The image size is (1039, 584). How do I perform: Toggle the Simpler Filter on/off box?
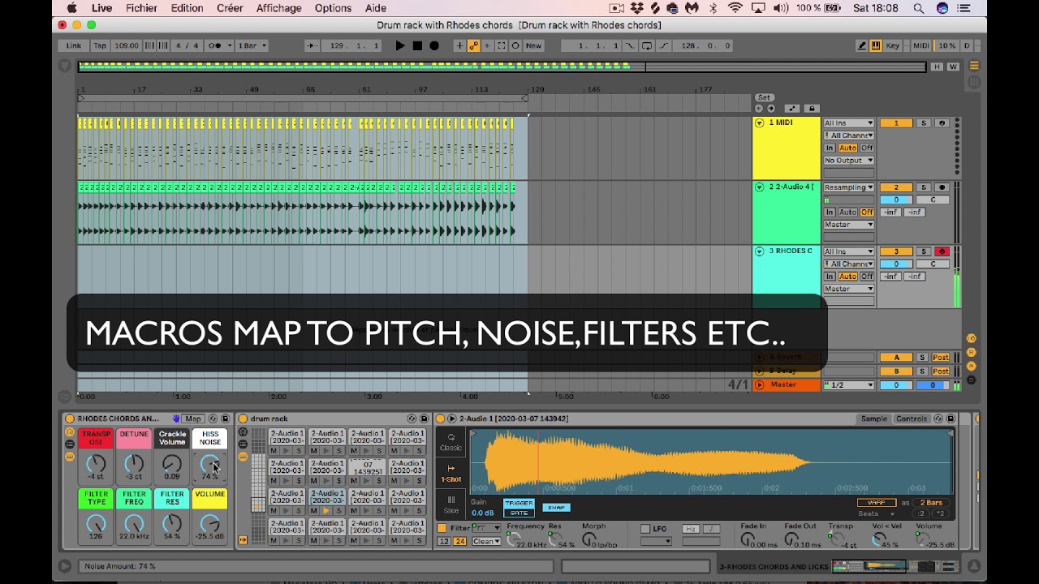[x=442, y=528]
